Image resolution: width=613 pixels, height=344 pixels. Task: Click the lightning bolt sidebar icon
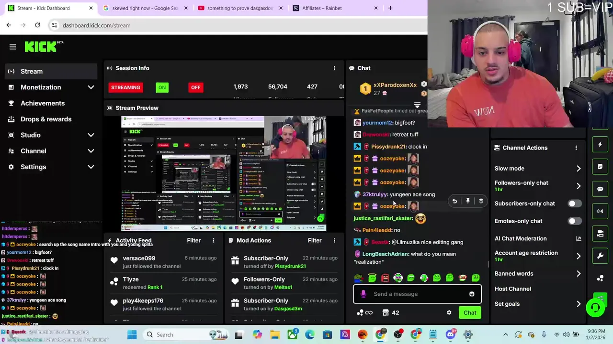point(600,144)
